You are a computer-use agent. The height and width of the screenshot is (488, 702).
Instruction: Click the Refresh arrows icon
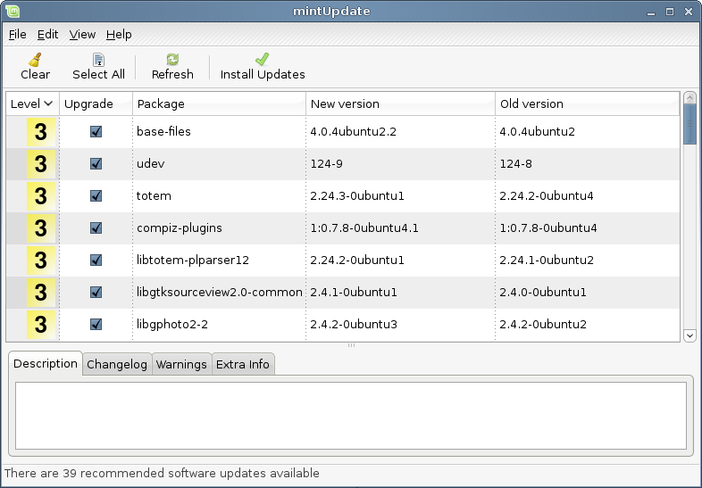tap(172, 59)
